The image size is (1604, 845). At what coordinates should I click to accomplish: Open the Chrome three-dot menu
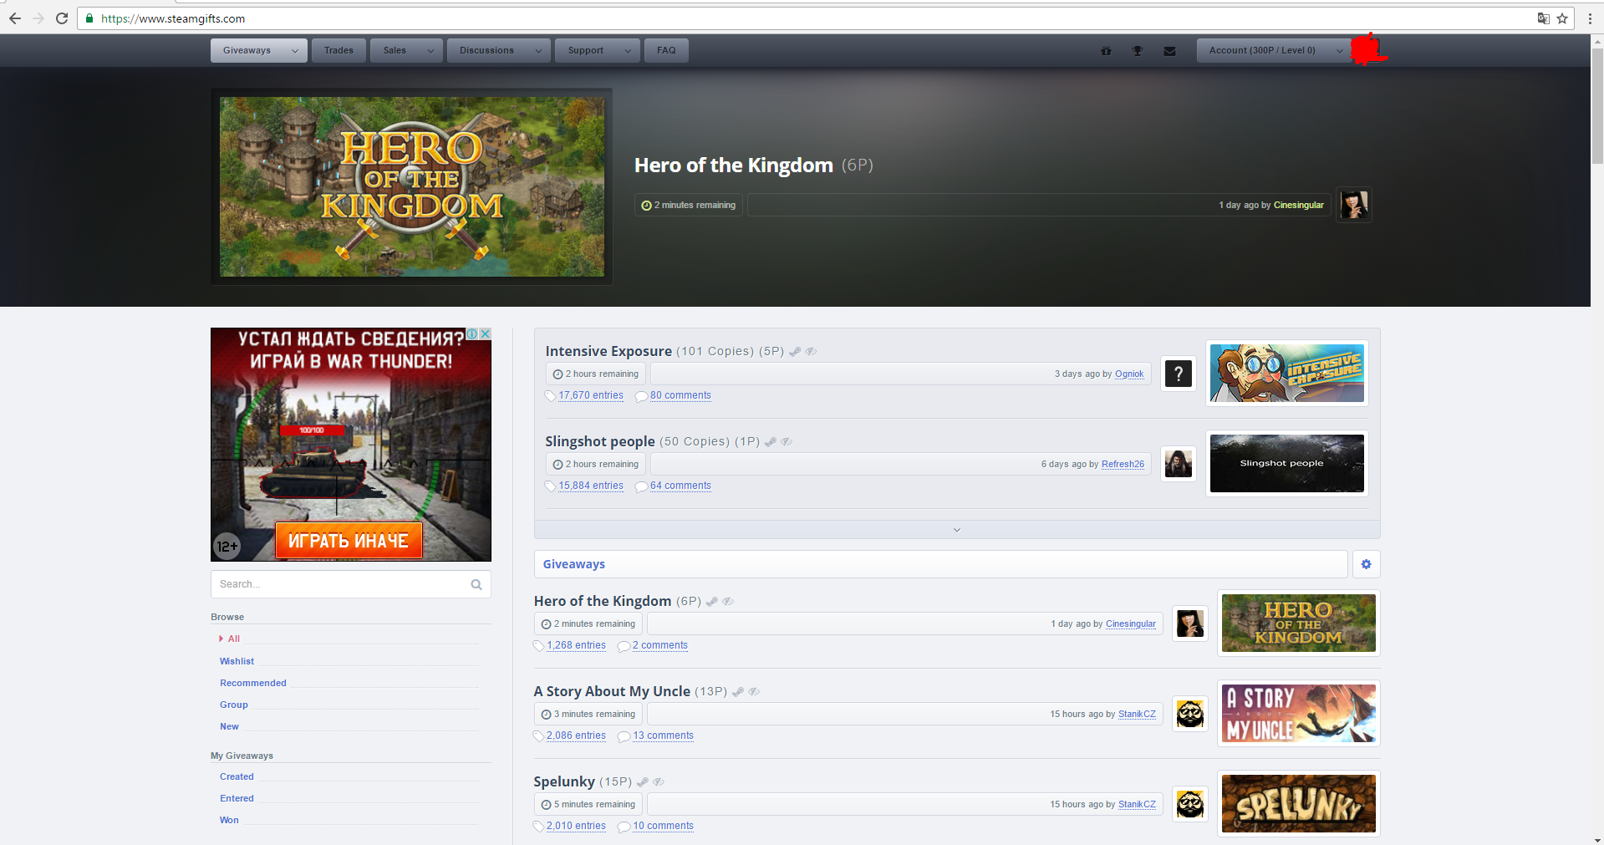pos(1590,18)
